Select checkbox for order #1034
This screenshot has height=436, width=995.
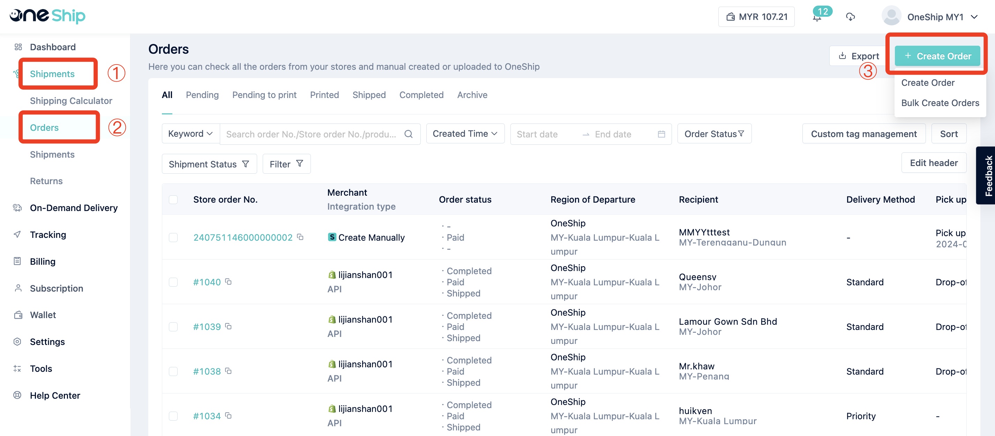[173, 416]
